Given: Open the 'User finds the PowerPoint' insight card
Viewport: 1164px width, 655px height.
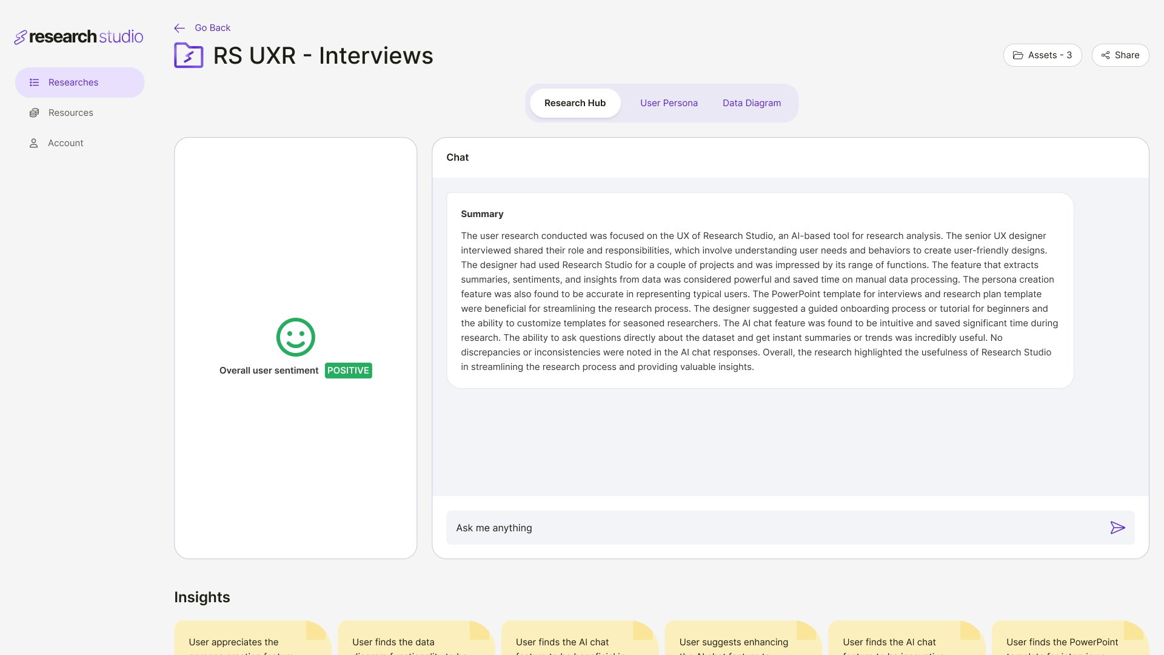Looking at the screenshot, I should point(1070,638).
